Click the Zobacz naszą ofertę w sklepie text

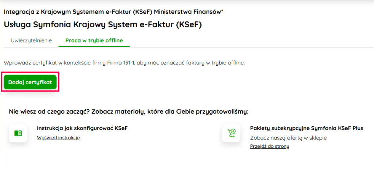pos(288,138)
